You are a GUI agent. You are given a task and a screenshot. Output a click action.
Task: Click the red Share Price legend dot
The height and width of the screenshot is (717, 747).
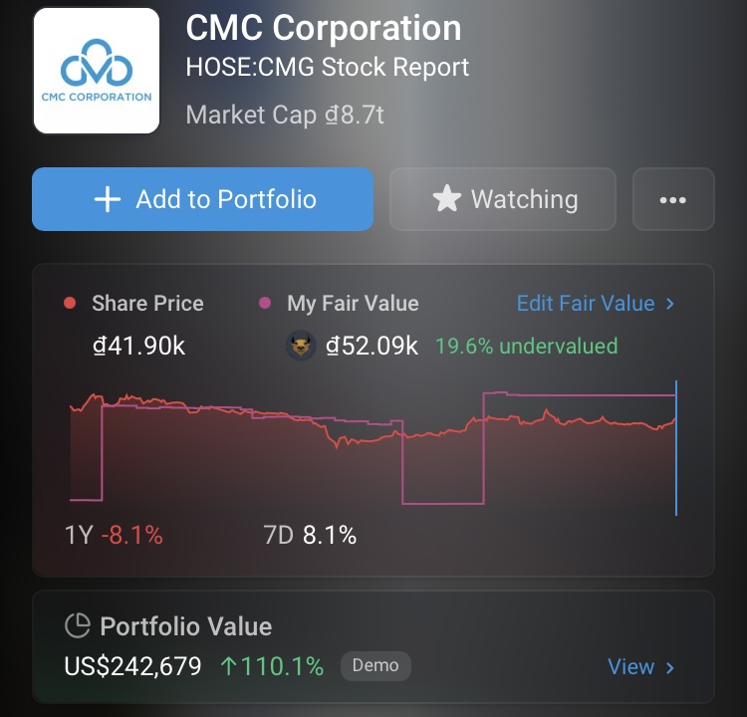point(70,304)
